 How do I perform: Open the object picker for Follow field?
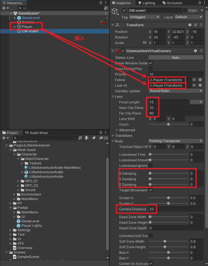pyautogui.click(x=194, y=80)
